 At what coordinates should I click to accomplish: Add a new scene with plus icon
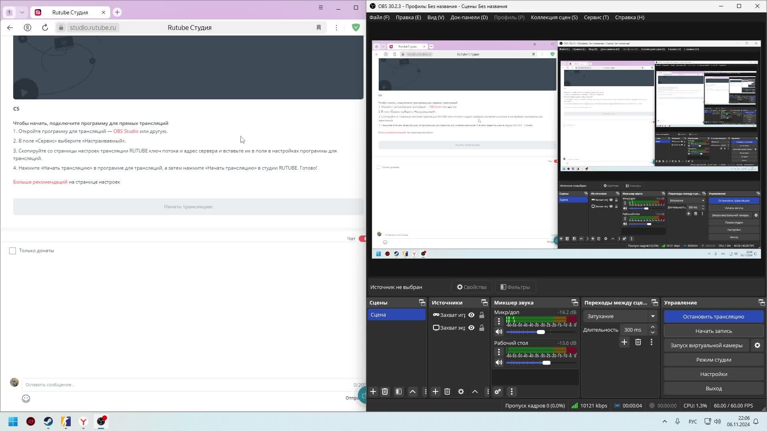(373, 391)
